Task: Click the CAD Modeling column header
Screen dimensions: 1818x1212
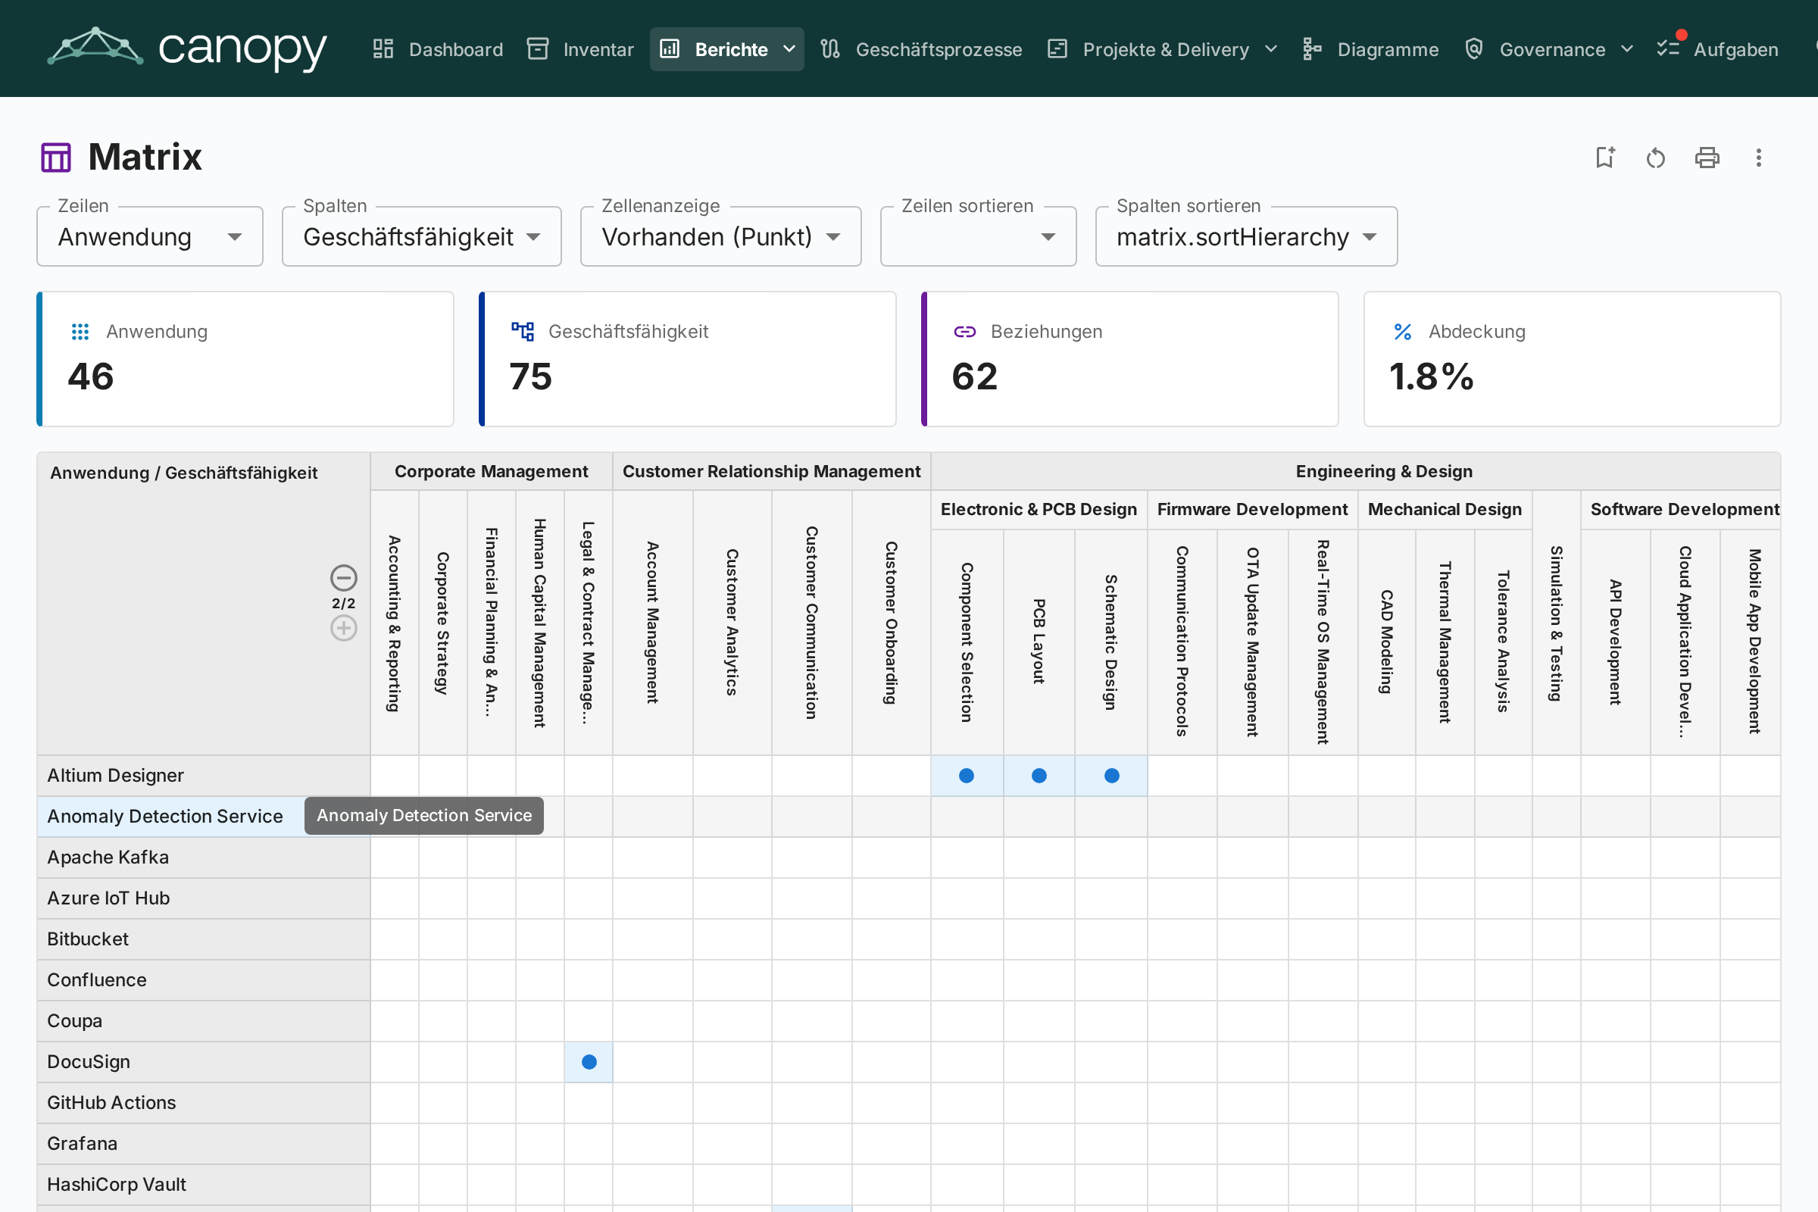Action: pyautogui.click(x=1387, y=642)
